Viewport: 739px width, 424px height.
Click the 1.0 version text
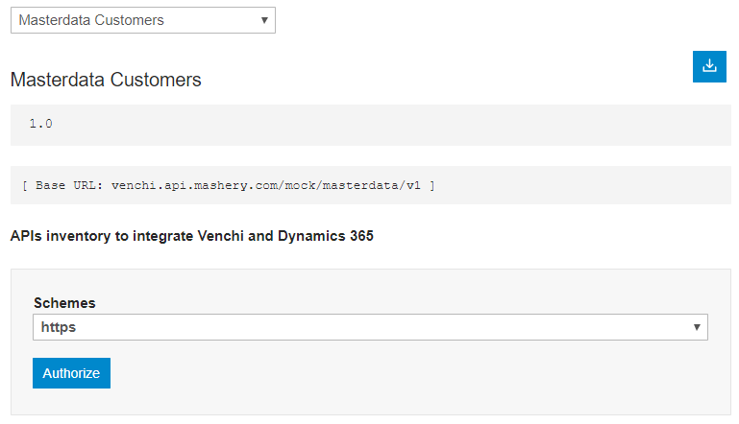pyautogui.click(x=41, y=124)
